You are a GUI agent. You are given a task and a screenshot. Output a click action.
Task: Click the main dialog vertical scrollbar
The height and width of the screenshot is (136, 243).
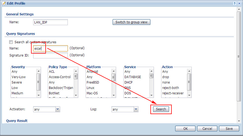pyautogui.click(x=239, y=57)
